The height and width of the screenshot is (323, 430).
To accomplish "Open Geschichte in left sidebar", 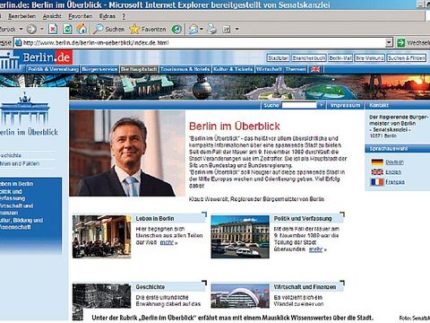I will tap(11, 155).
